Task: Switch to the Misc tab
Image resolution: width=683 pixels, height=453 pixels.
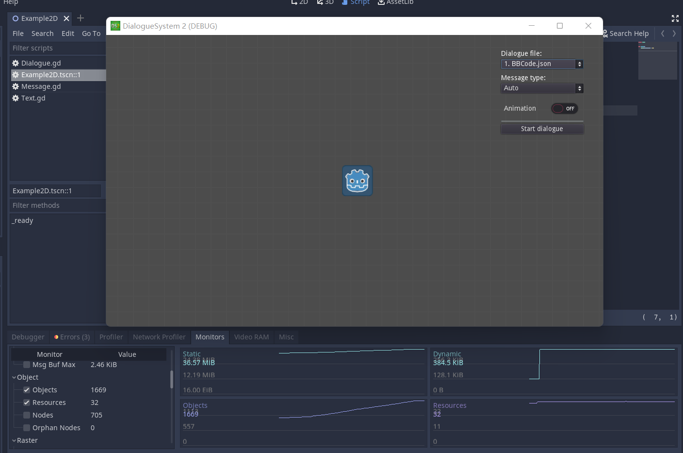Action: pyautogui.click(x=286, y=337)
